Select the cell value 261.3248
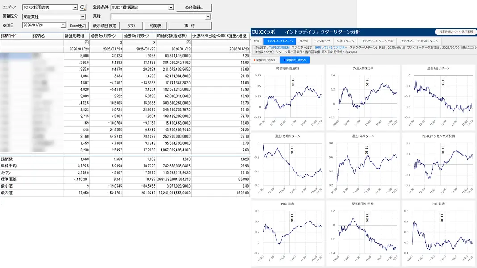 click(148, 193)
